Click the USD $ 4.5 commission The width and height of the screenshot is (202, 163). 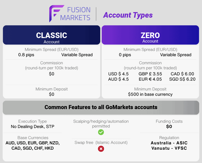click(x=118, y=74)
